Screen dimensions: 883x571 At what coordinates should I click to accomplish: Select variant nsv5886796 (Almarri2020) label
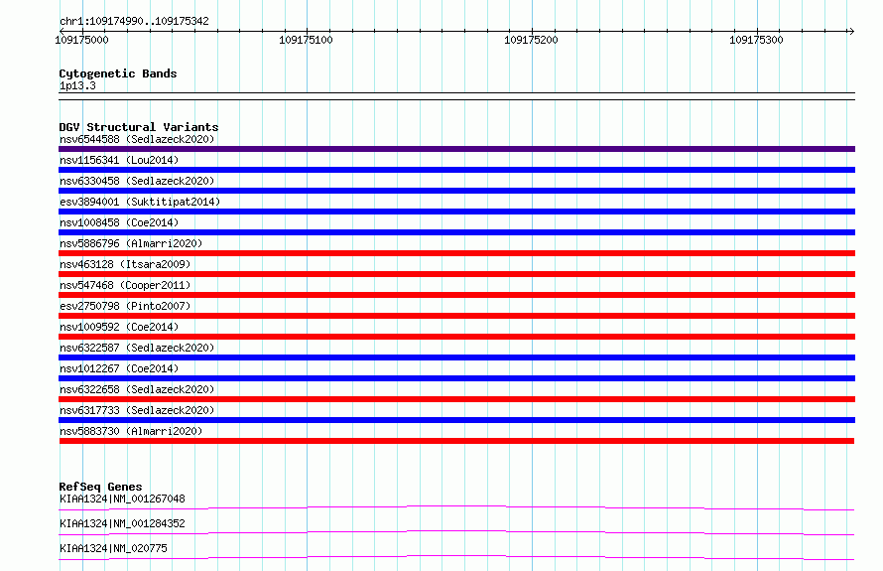[x=131, y=243]
